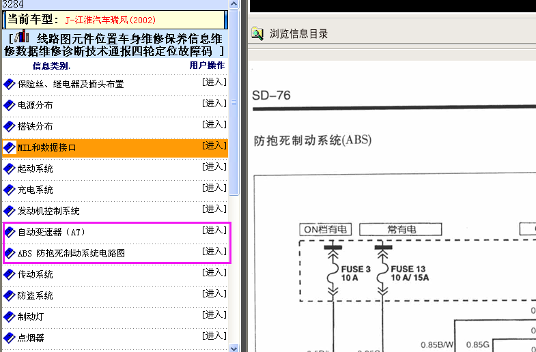The width and height of the screenshot is (536, 352).
Task: Click the book icon beside 电源分布
Action: pyautogui.click(x=10, y=105)
